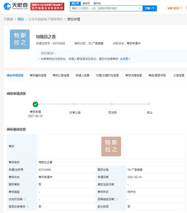
Task: Select the 查老板 search tab
Action: coord(86,3)
